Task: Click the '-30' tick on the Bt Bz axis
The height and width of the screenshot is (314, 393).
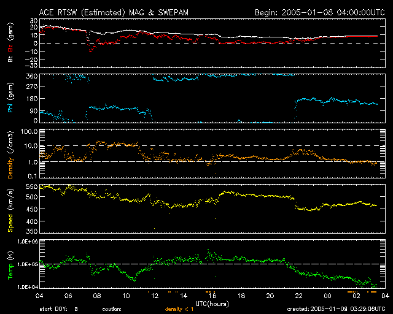Action: point(32,66)
